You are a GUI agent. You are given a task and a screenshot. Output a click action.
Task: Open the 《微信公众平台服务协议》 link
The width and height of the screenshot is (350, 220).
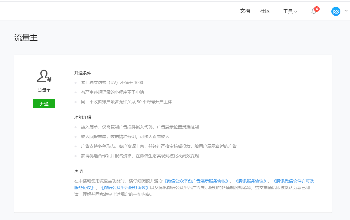pos(124,188)
